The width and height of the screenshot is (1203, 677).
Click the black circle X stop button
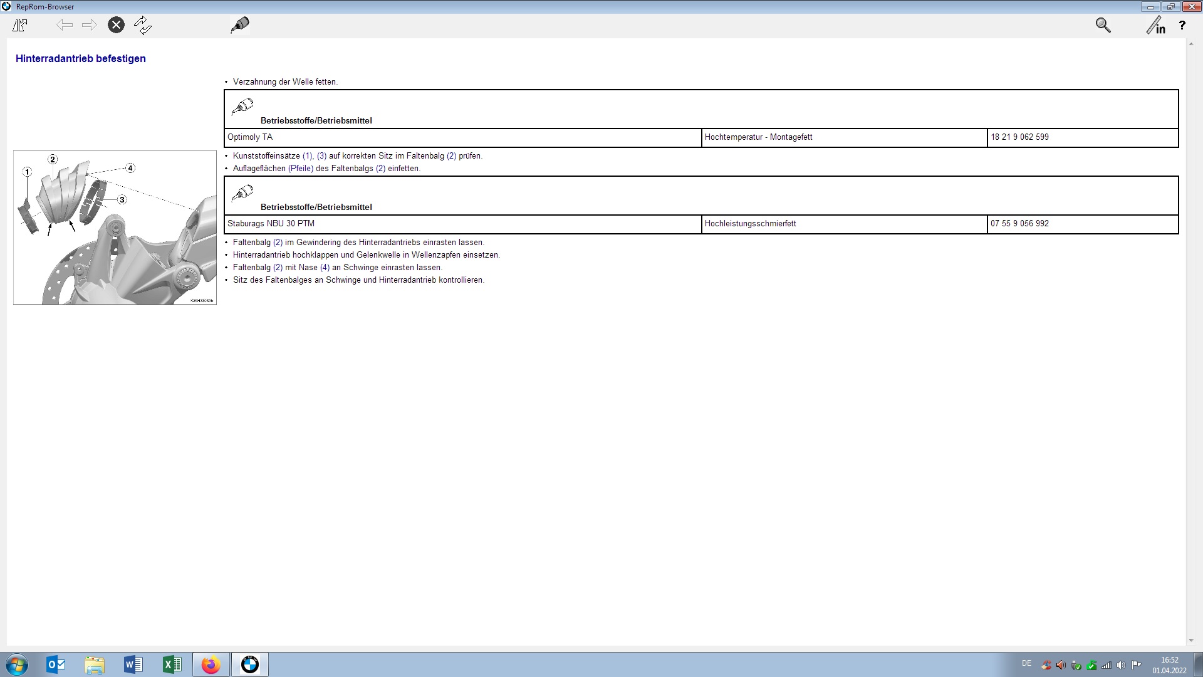(116, 25)
